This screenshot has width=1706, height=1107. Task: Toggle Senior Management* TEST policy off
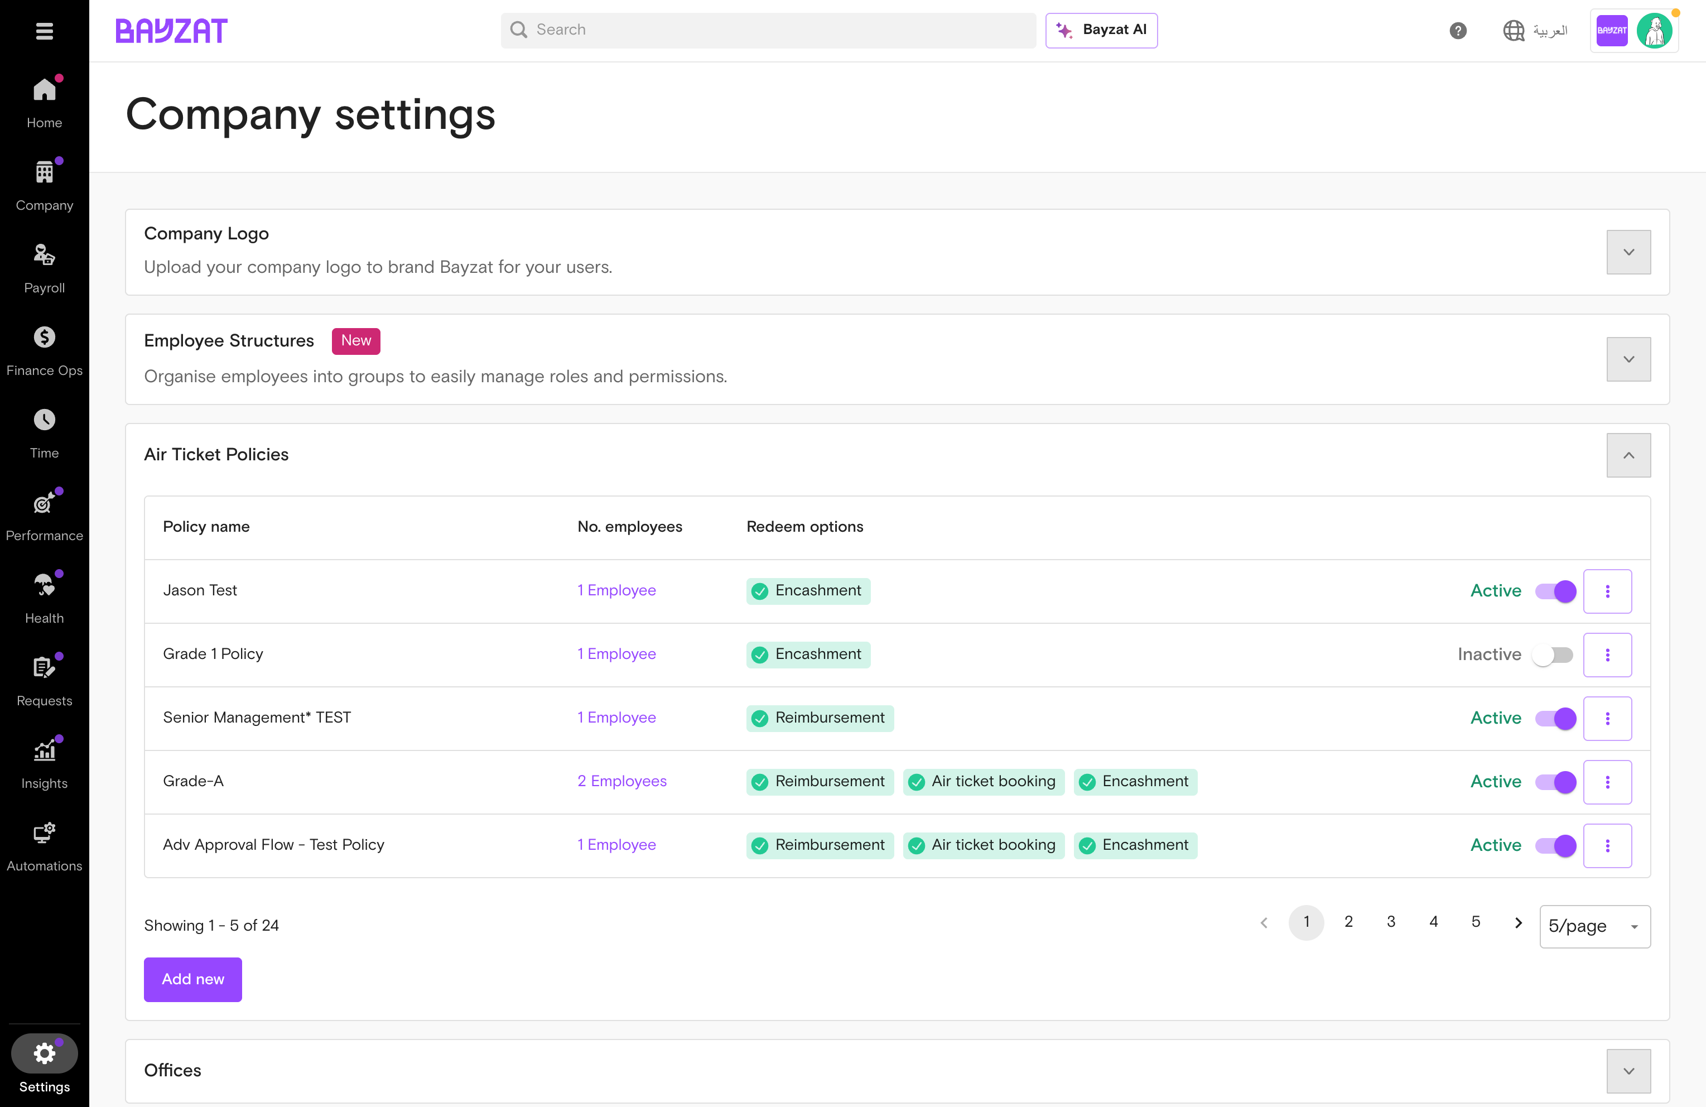point(1555,718)
